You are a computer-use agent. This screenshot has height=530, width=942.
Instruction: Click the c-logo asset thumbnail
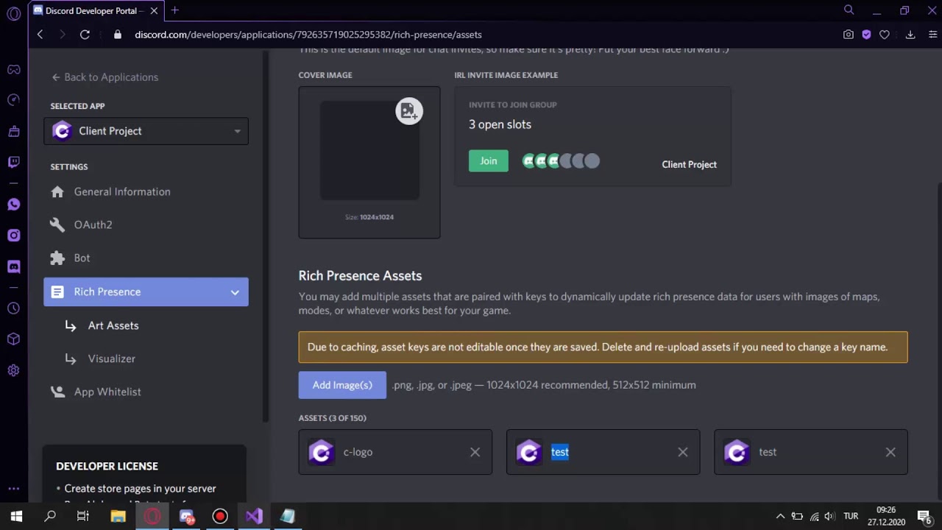321,452
